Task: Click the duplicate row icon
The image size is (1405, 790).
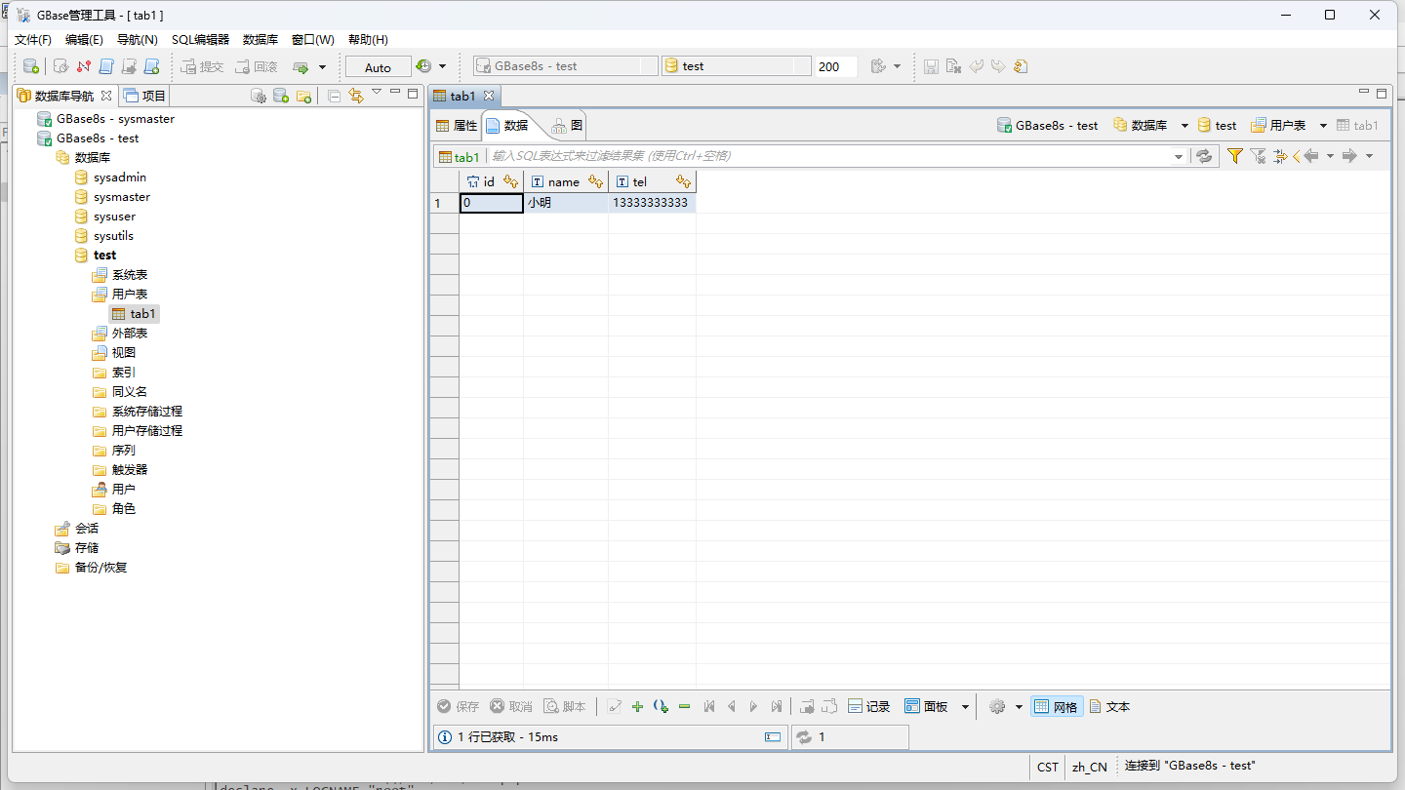Action: (x=661, y=707)
